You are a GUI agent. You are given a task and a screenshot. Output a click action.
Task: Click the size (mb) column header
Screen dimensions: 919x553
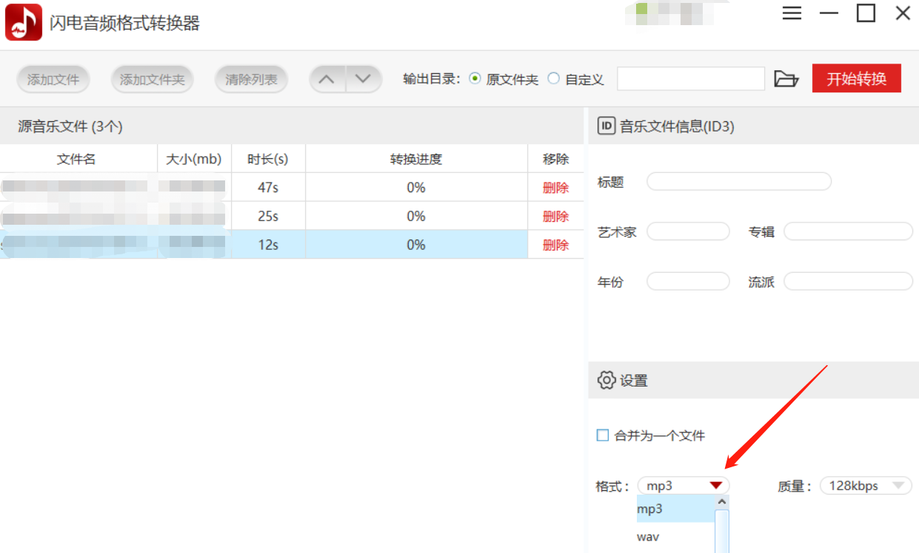(194, 159)
